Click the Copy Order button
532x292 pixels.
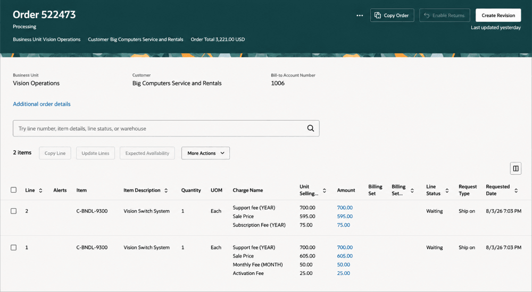coord(392,15)
